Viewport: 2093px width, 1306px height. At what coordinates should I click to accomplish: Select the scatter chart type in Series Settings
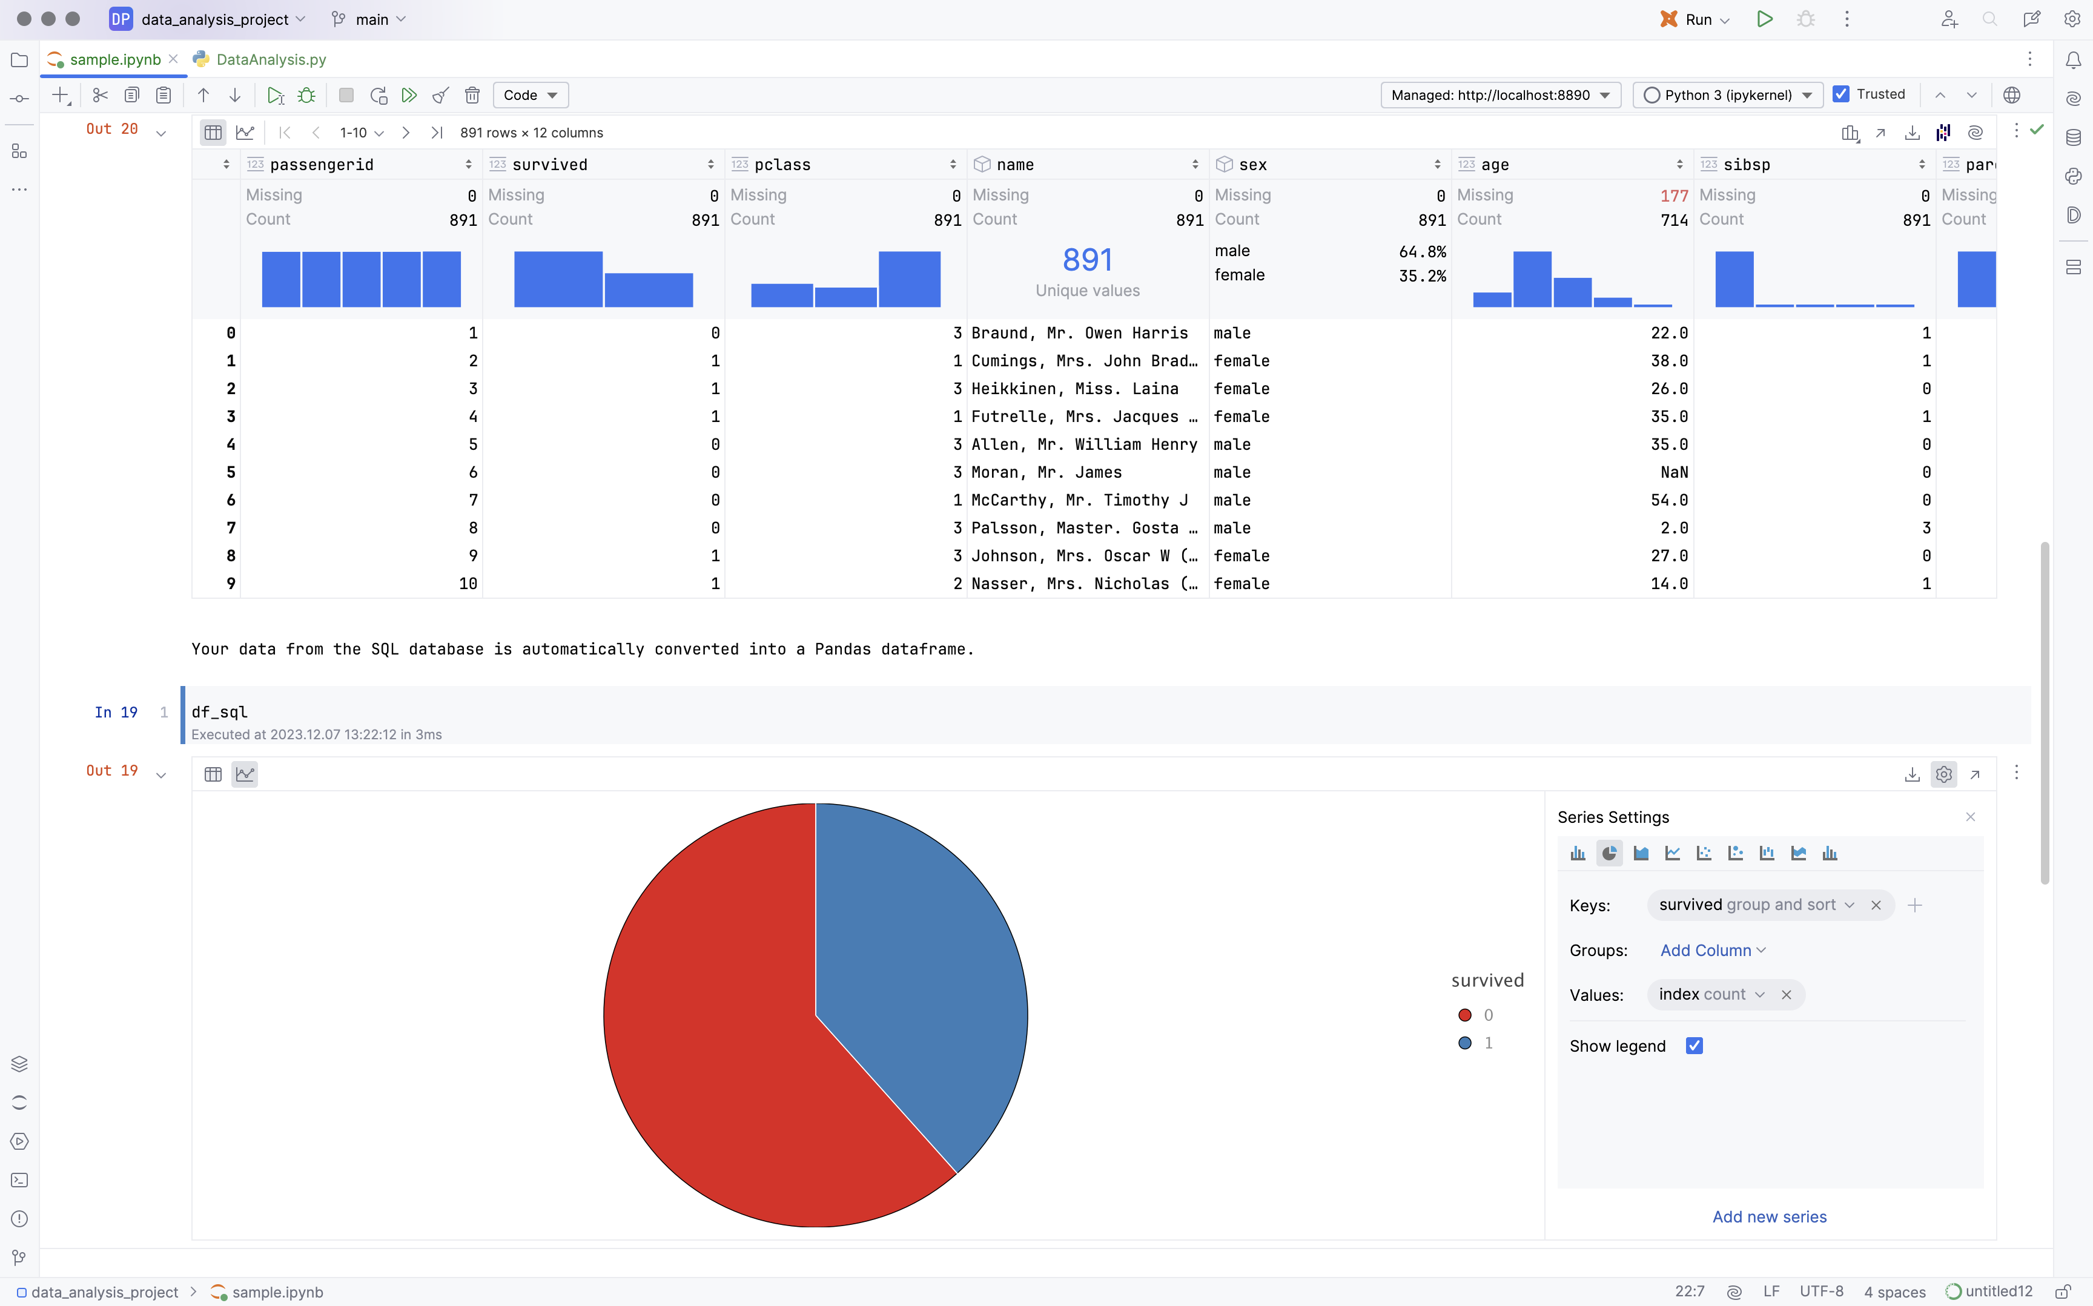pos(1704,853)
